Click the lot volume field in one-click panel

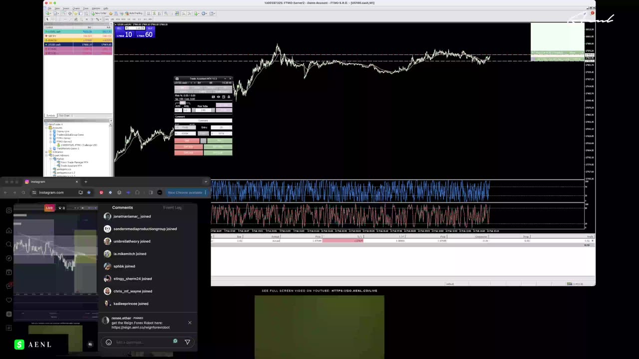click(135, 28)
